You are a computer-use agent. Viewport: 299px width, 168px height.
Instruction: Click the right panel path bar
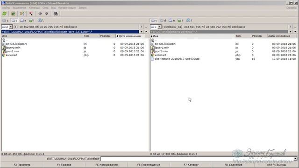click(x=219, y=32)
